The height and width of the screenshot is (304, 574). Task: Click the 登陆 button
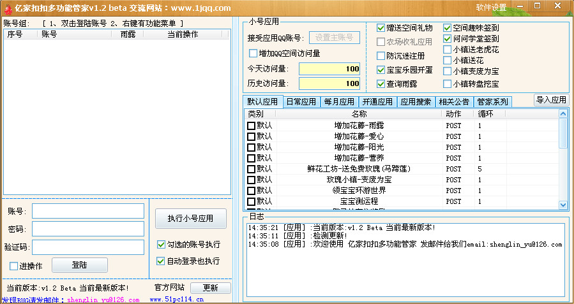79,265
